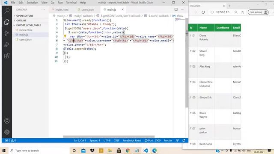
Task: Open Manage gear in activity bar
Action: (x=7, y=132)
